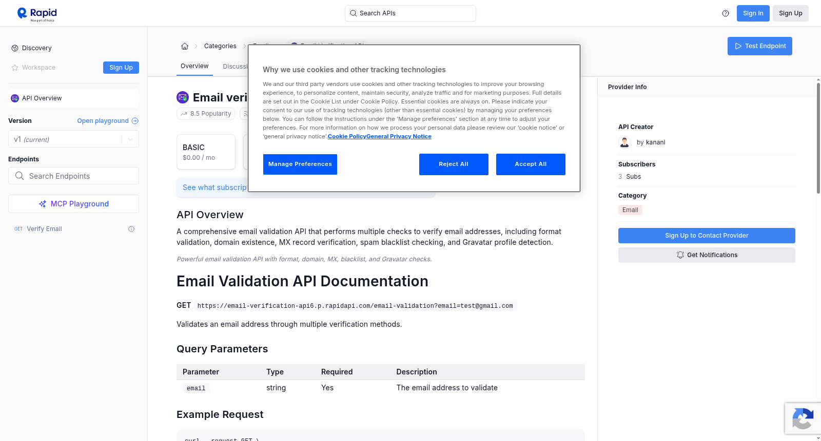Viewport: 821px width, 441px height.
Task: Click the Discovery compass icon
Action: click(x=15, y=48)
